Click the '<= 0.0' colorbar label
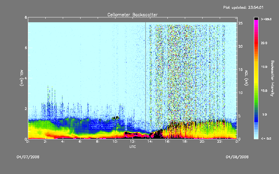This screenshot has width=279, height=174. point(266,139)
